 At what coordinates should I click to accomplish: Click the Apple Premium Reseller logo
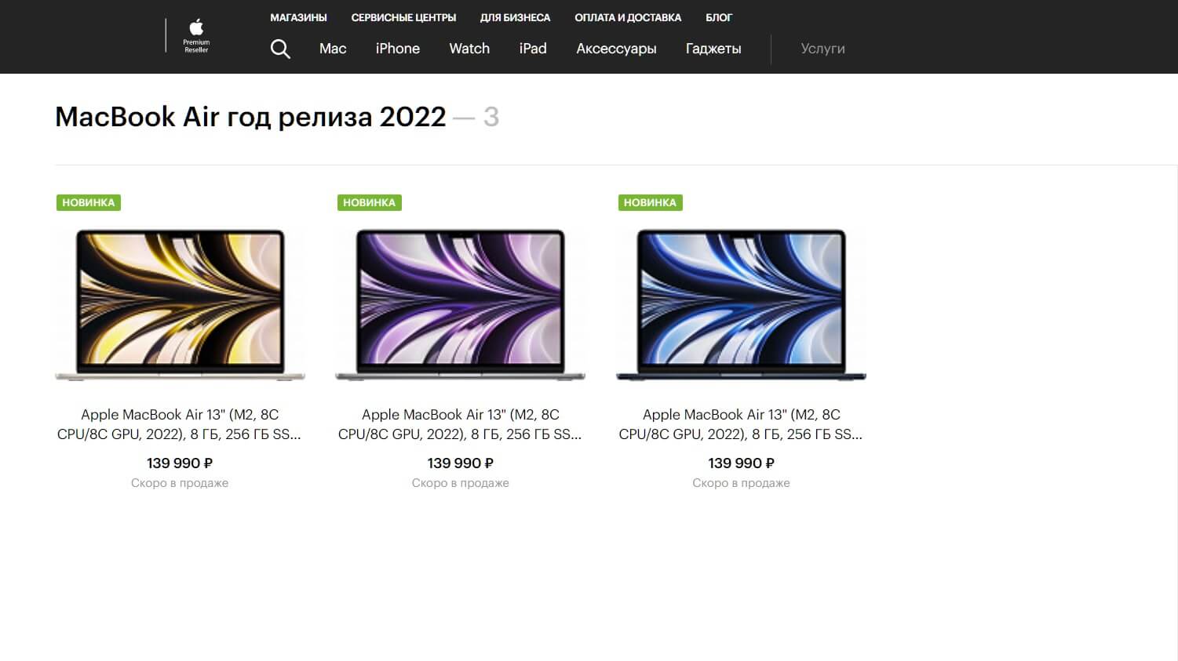pyautogui.click(x=196, y=36)
